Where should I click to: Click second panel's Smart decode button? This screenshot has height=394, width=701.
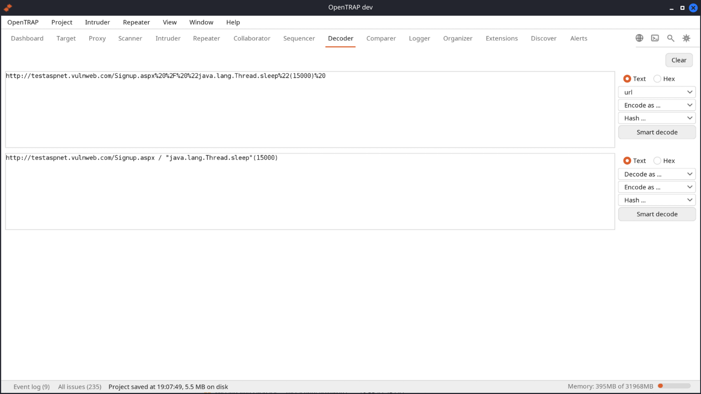657,214
